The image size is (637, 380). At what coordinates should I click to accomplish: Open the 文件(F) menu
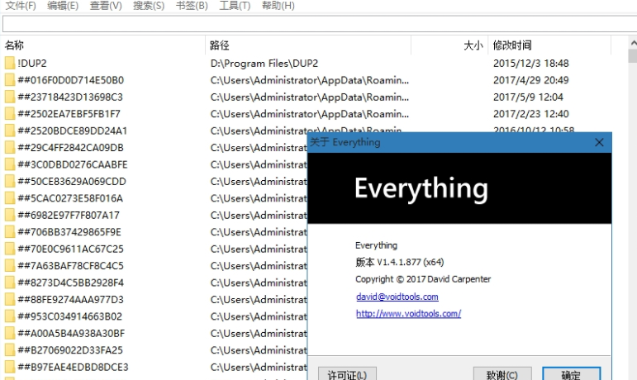[x=21, y=6]
